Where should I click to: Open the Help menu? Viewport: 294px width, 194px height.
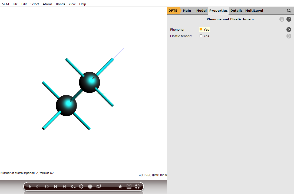82,4
